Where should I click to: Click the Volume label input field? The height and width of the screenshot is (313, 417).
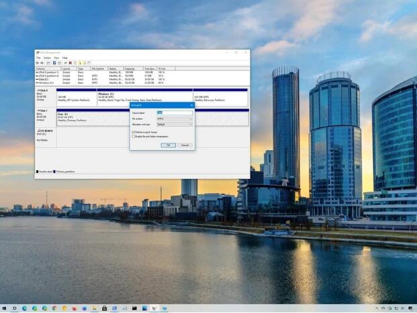tap(175, 113)
